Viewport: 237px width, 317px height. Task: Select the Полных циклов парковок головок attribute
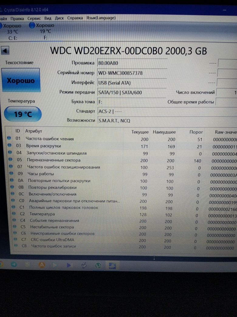point(64,208)
